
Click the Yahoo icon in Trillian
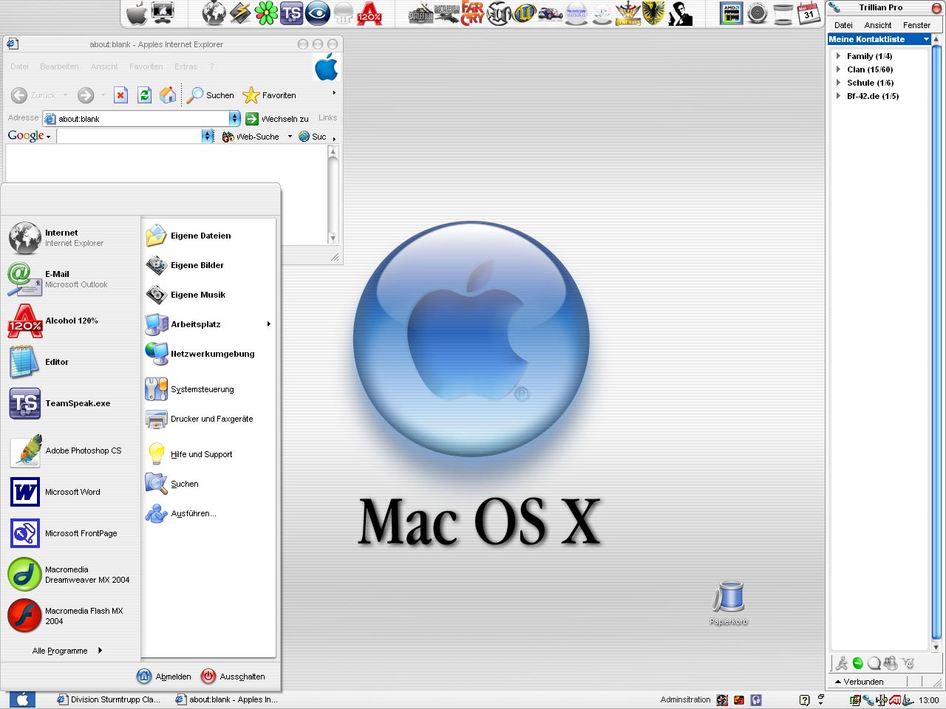pos(908,663)
